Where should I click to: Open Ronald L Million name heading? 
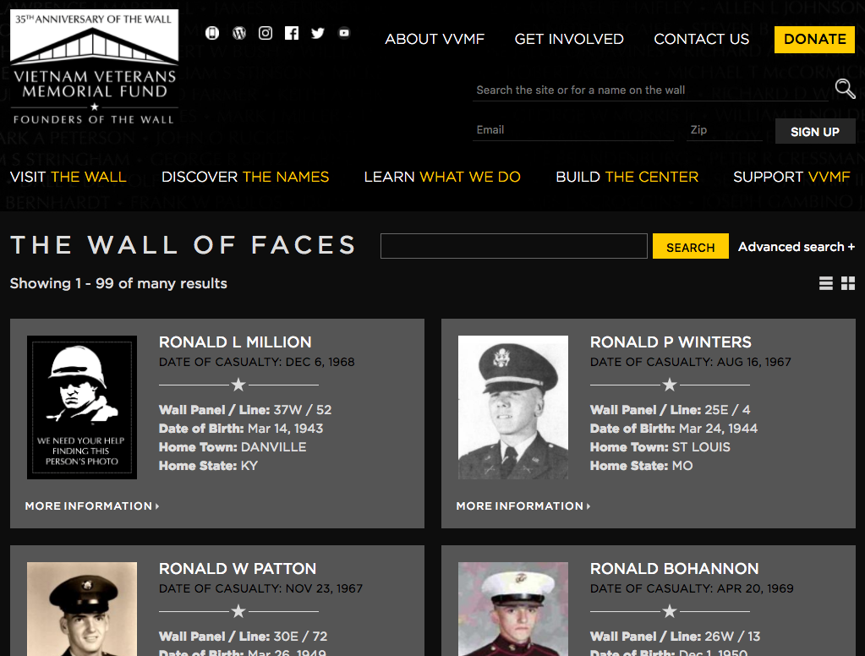click(235, 342)
